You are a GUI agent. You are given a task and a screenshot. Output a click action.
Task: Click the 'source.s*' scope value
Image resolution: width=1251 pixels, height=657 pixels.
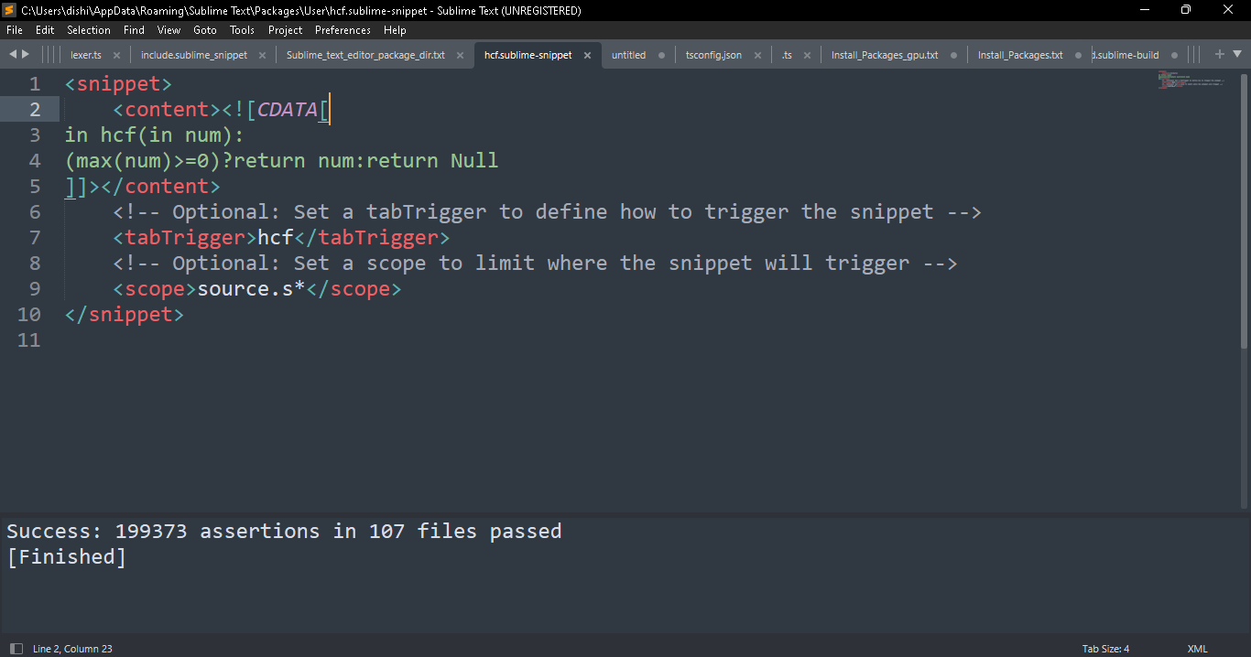252,289
